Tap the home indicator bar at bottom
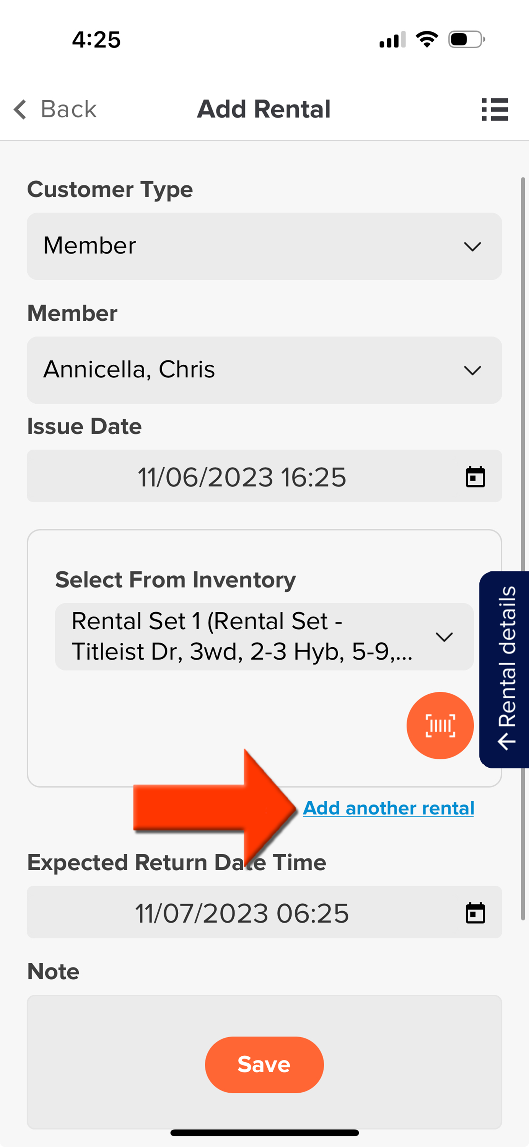This screenshot has width=529, height=1147. 265,1133
